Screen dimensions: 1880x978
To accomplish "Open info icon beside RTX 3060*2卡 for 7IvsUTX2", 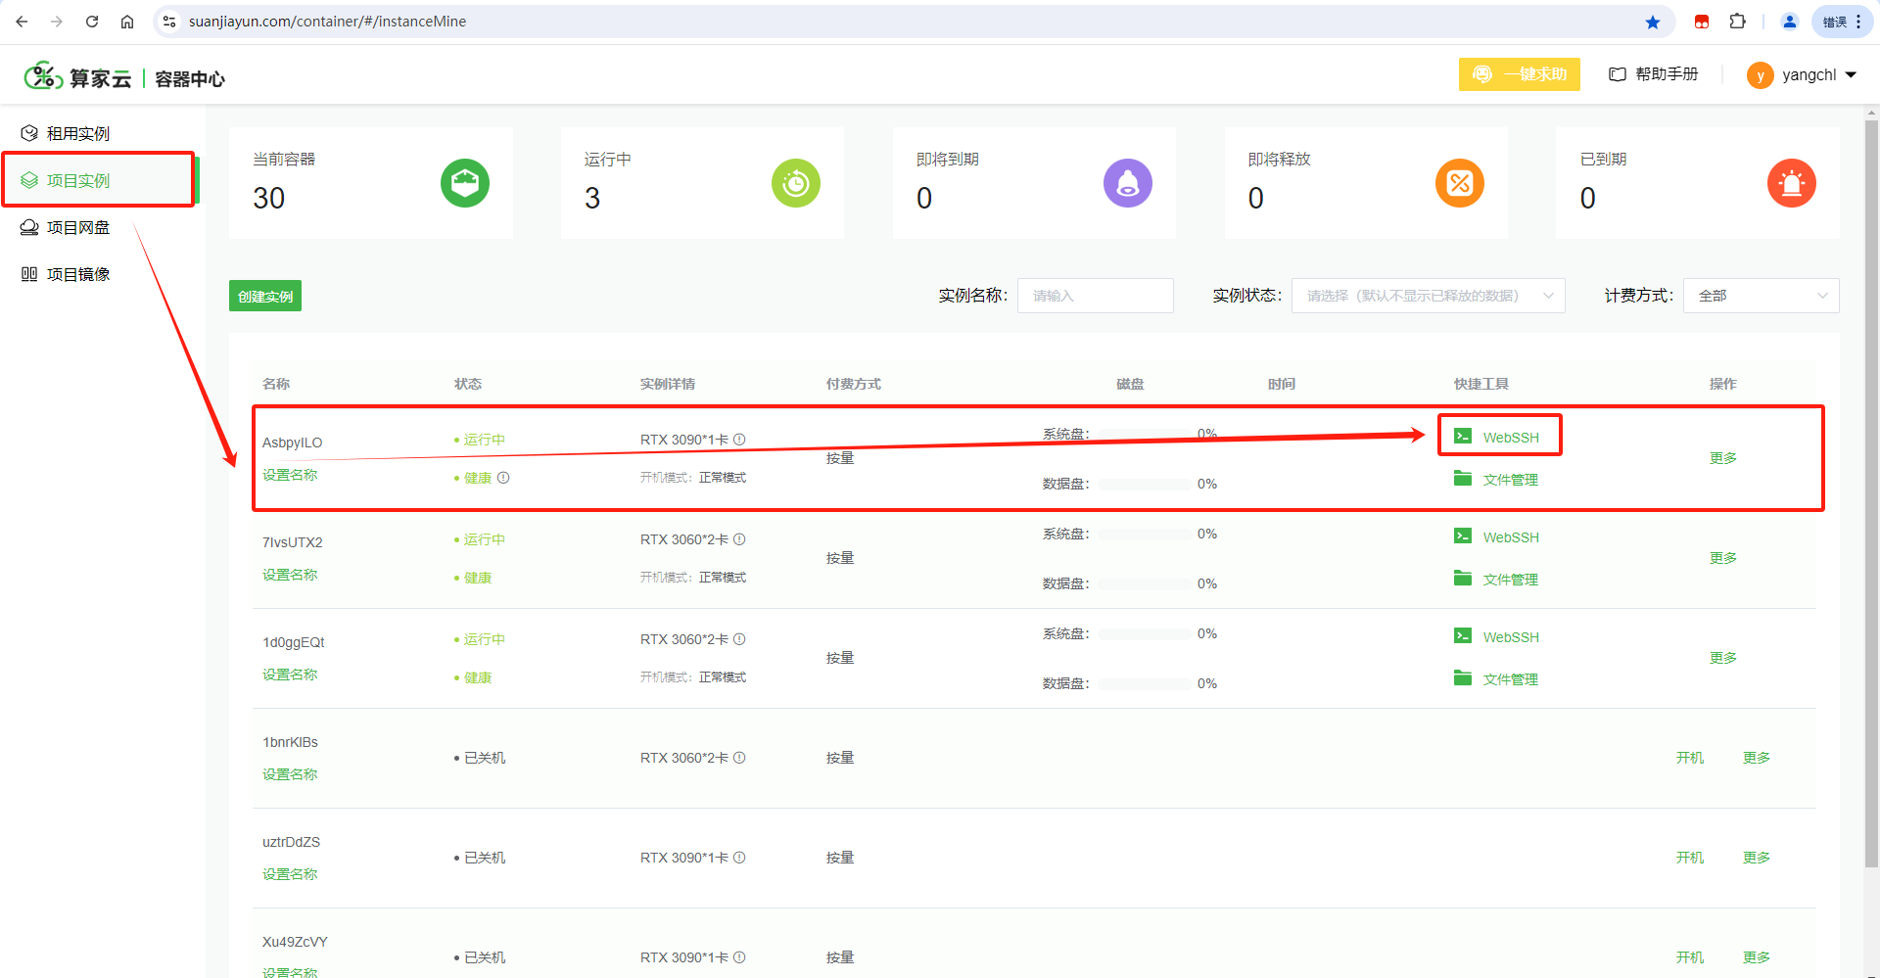I will coord(739,539).
